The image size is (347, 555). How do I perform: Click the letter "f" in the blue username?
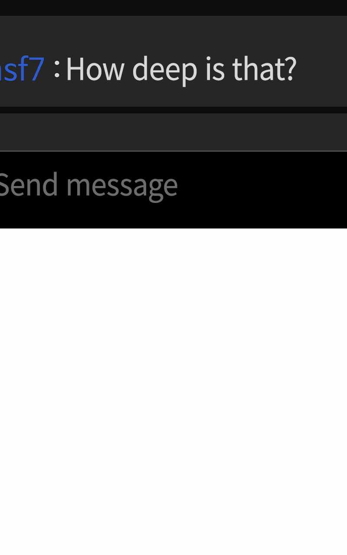coord(23,69)
